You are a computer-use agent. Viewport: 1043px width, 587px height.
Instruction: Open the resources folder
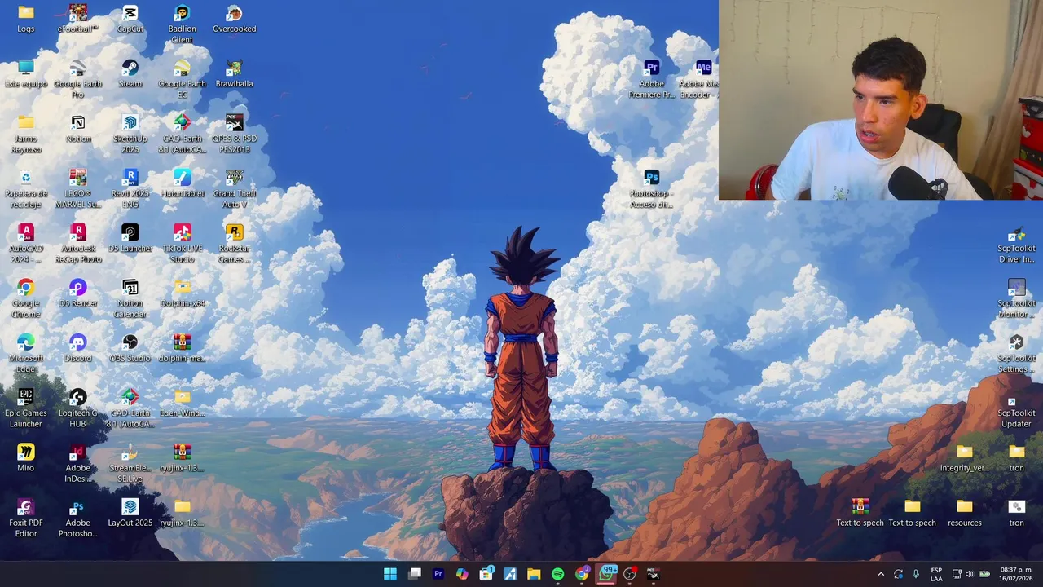pyautogui.click(x=965, y=513)
